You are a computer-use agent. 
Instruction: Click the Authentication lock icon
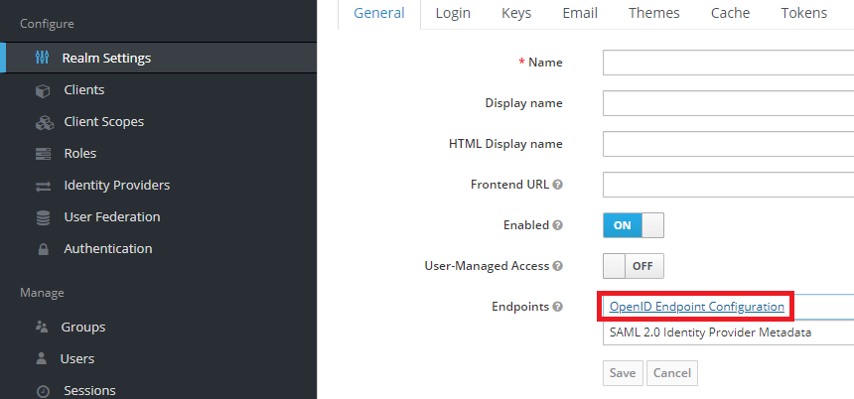click(x=43, y=249)
